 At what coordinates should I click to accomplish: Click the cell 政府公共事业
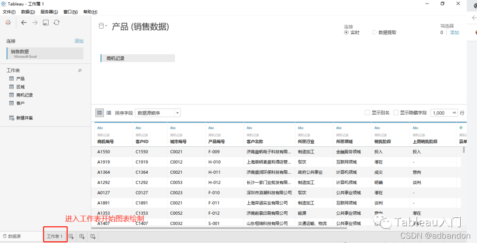(310, 172)
